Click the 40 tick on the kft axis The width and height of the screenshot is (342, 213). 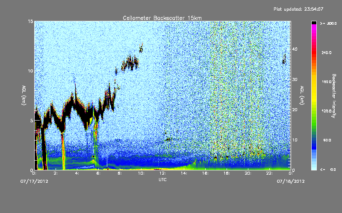[x=295, y=49]
